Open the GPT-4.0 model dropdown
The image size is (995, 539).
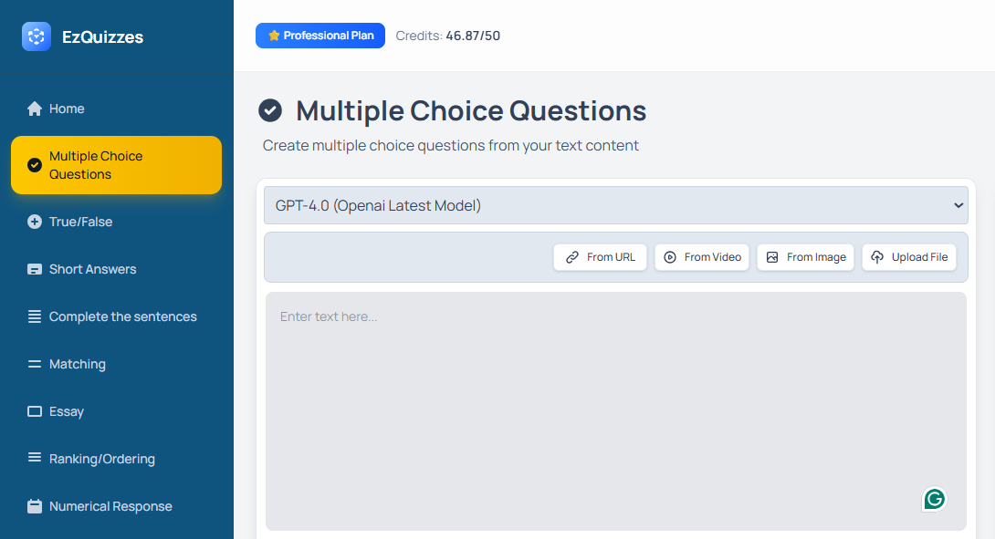click(616, 205)
